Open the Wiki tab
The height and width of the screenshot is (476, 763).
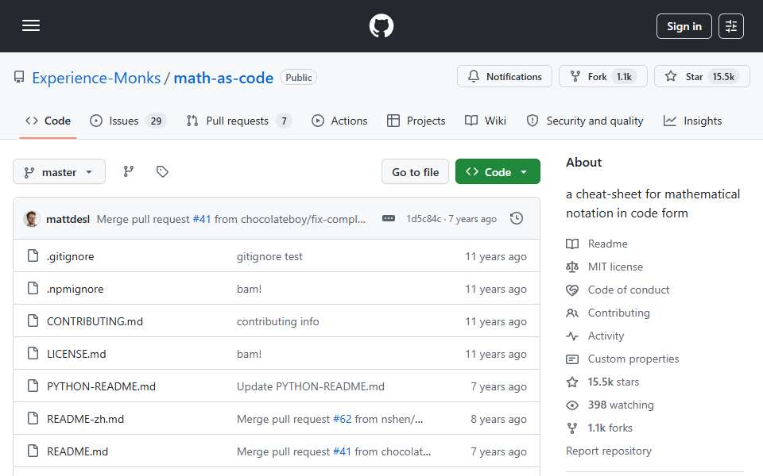click(486, 121)
